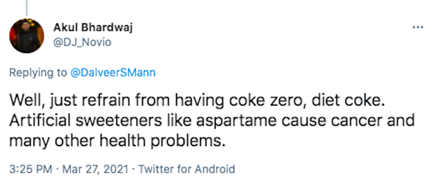
Task: Click the thread connector line above avatar
Action: tap(27, 7)
